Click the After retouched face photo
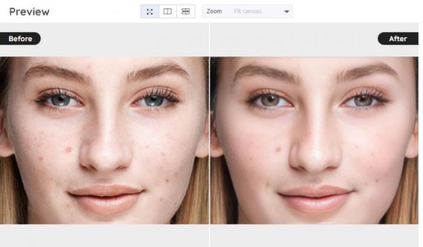 tap(314, 140)
